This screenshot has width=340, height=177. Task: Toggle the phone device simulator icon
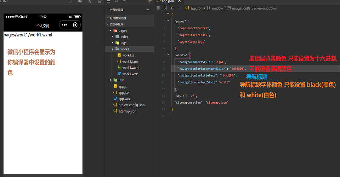70,1
